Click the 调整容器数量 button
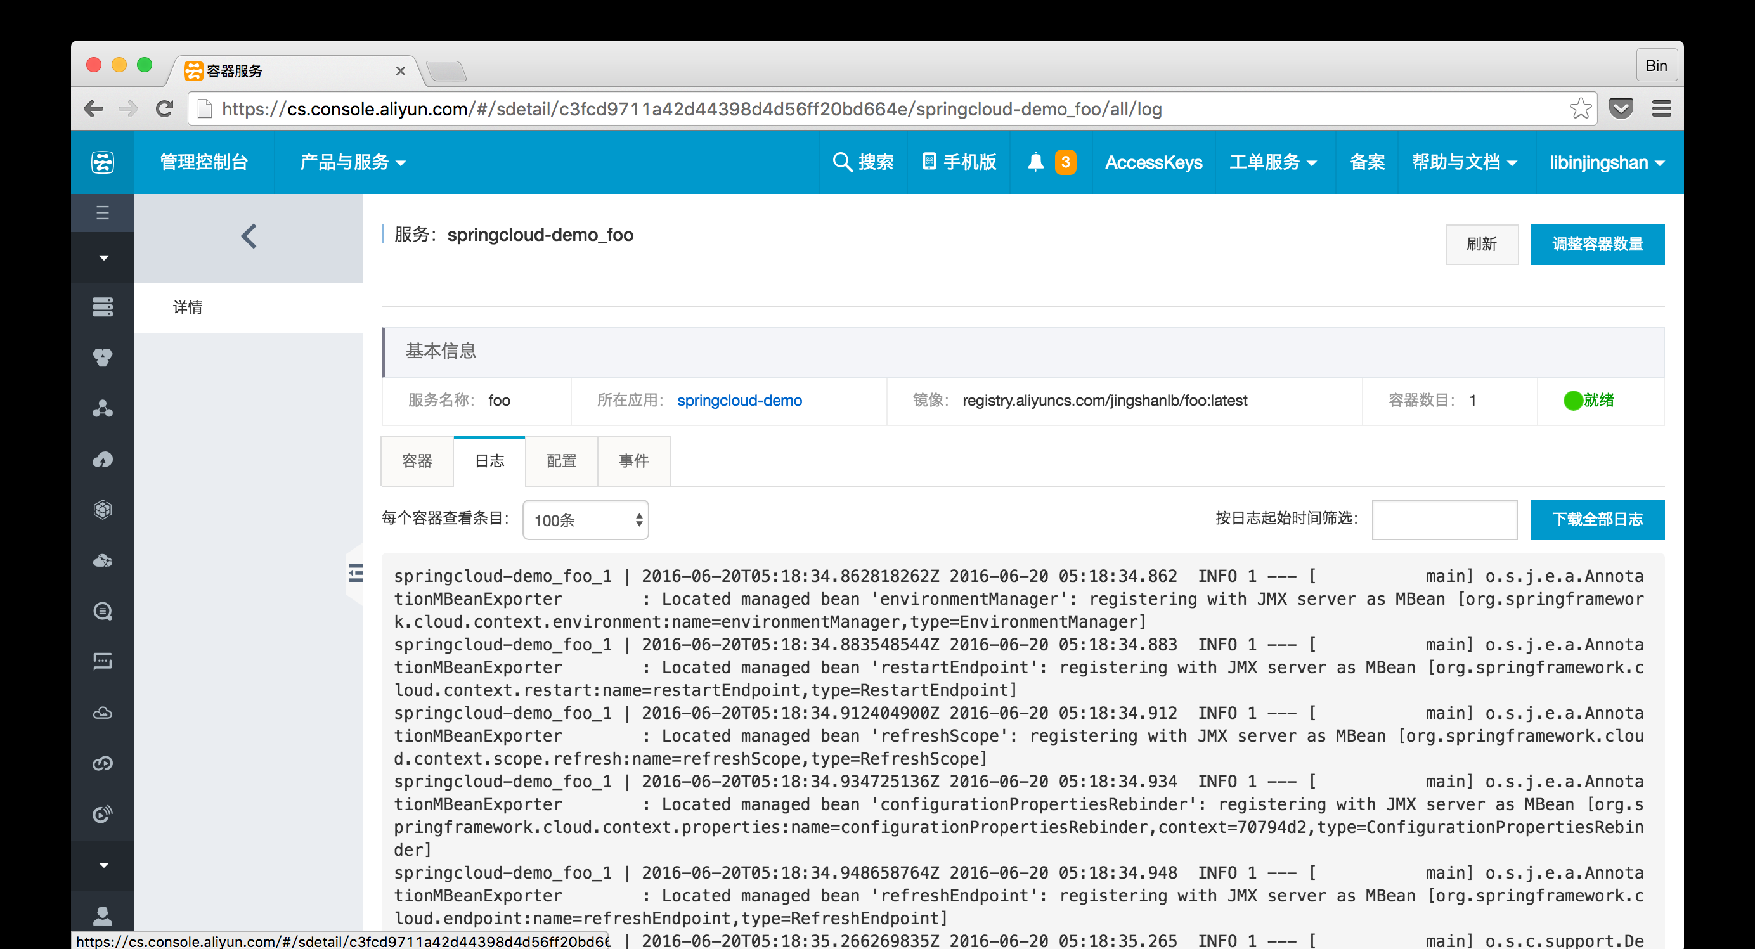 tap(1597, 244)
